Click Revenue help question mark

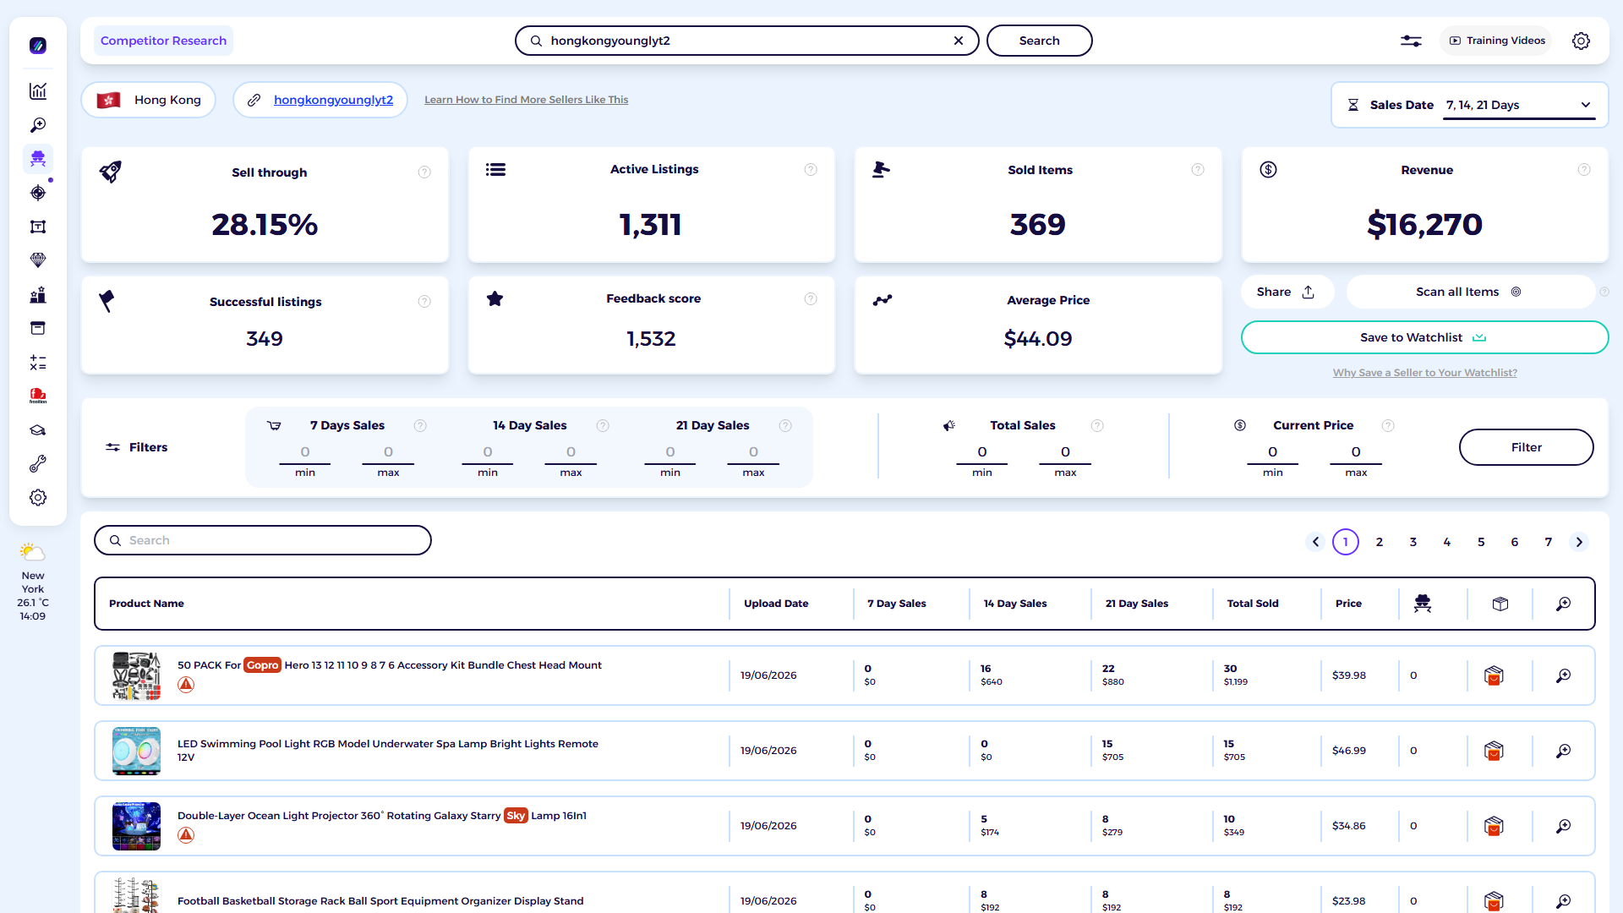coord(1584,170)
